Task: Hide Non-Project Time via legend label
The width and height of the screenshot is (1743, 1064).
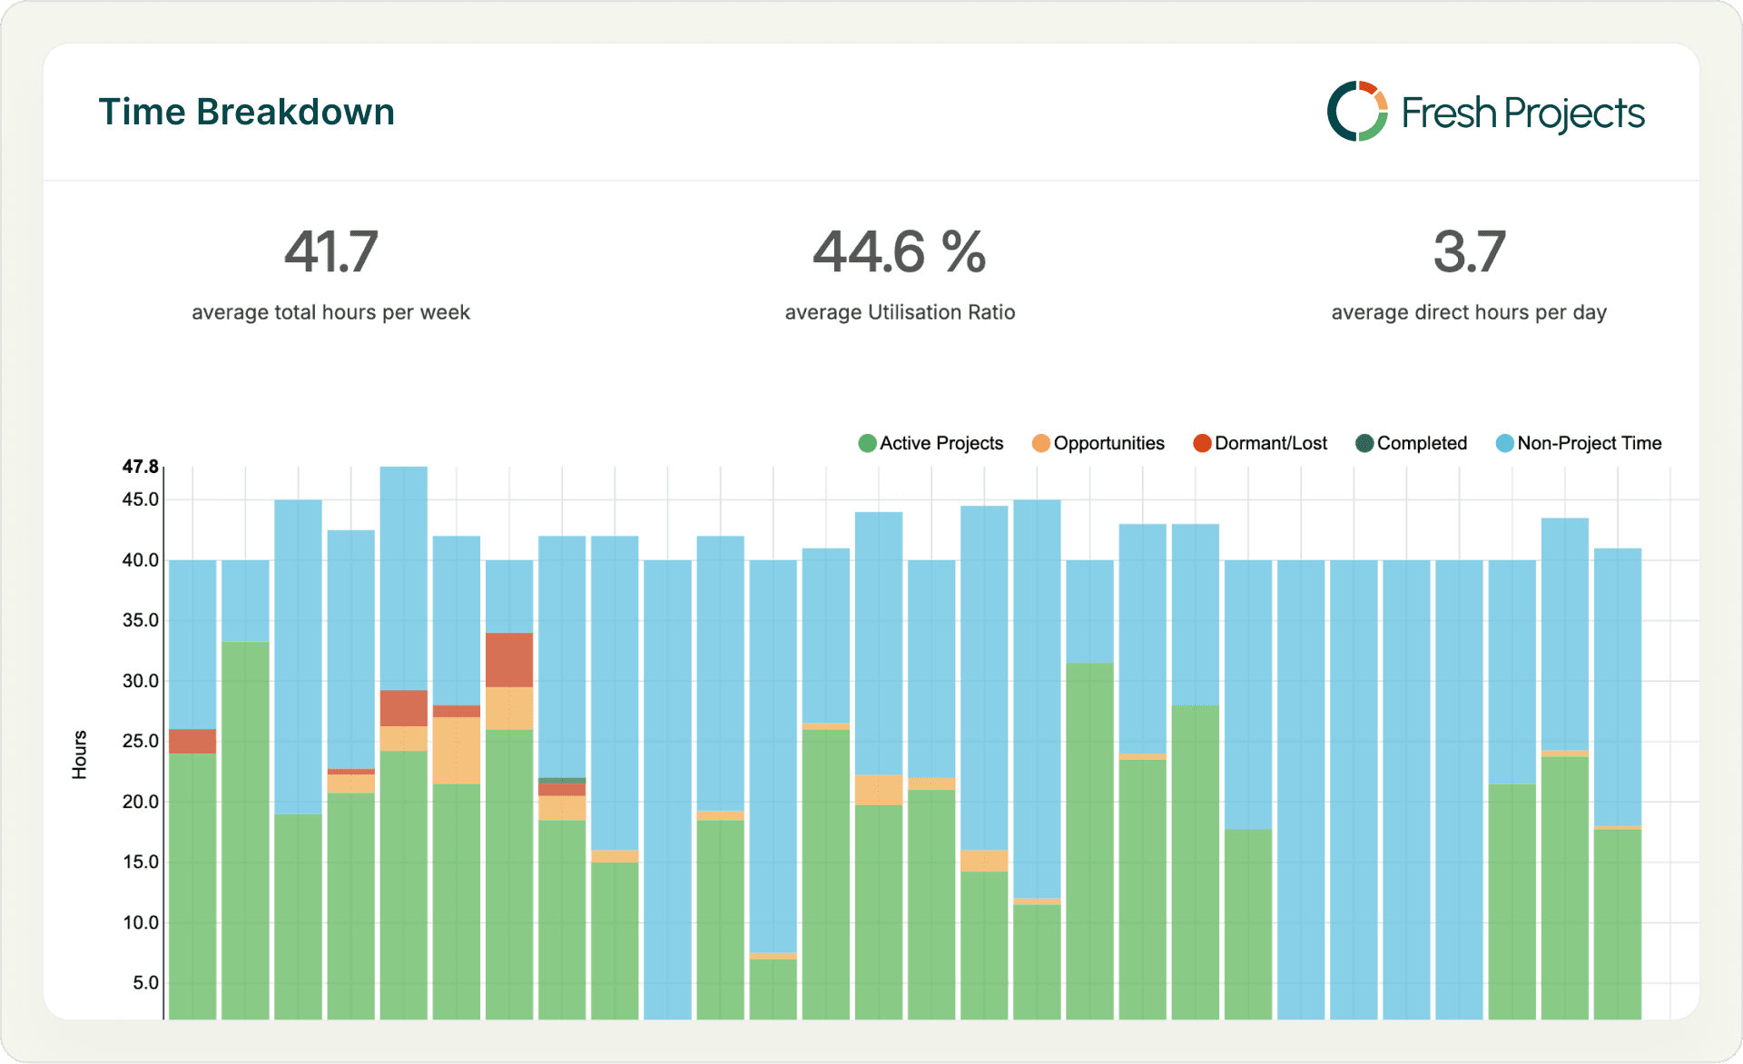Action: click(1589, 443)
